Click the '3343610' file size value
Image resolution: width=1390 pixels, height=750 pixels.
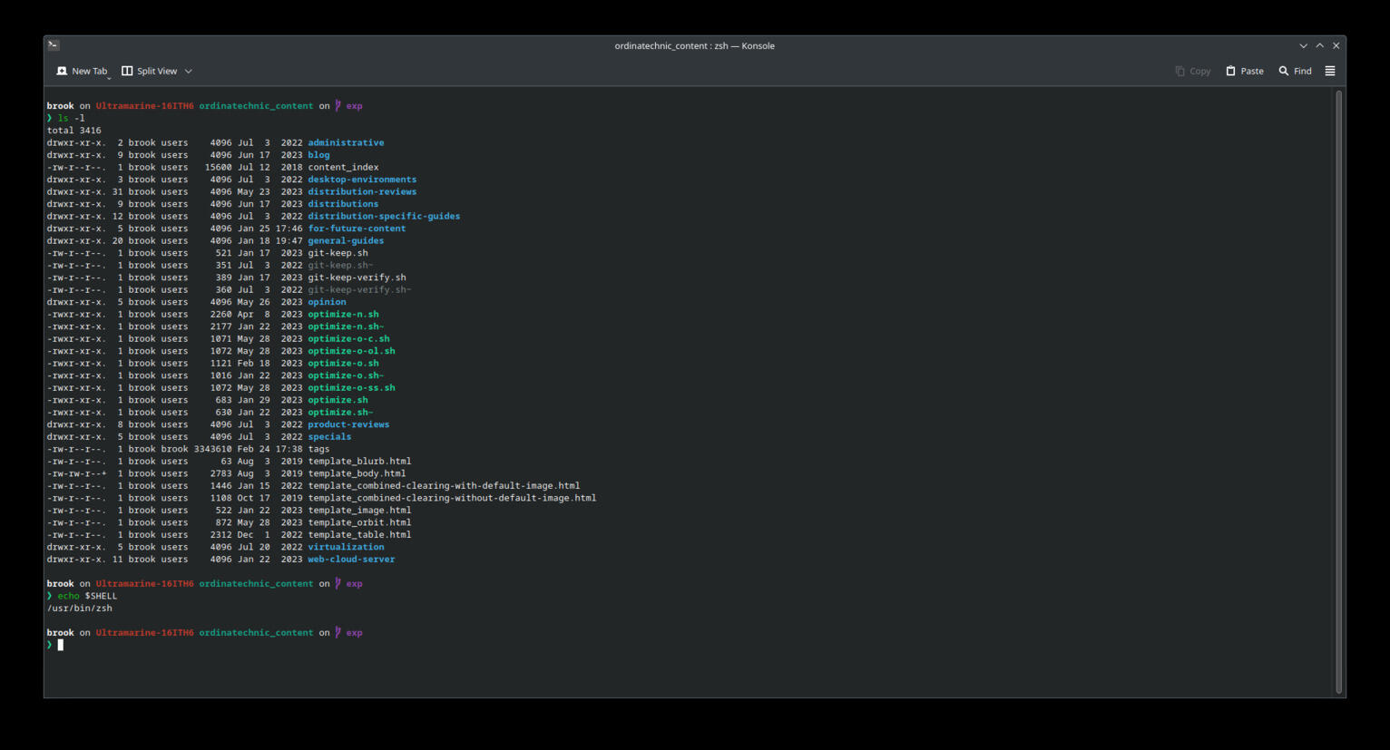point(212,449)
